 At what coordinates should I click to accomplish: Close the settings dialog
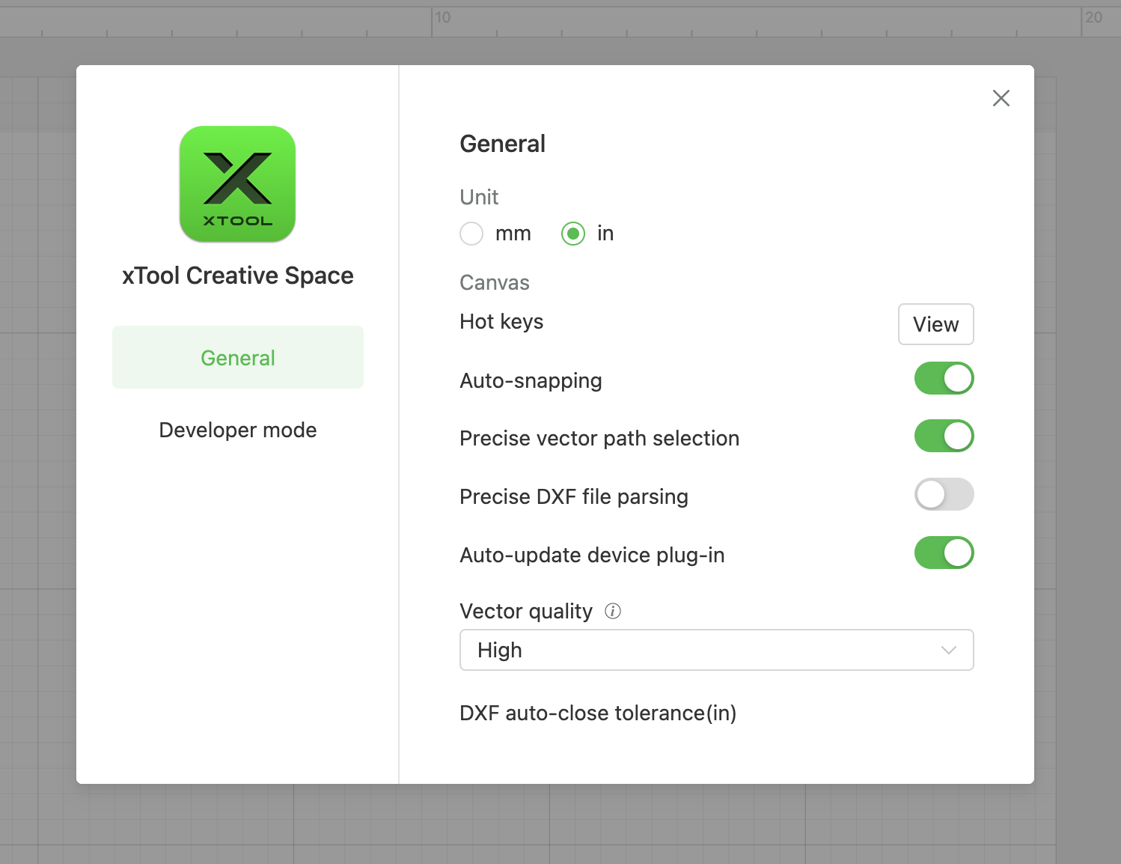[x=1001, y=98]
